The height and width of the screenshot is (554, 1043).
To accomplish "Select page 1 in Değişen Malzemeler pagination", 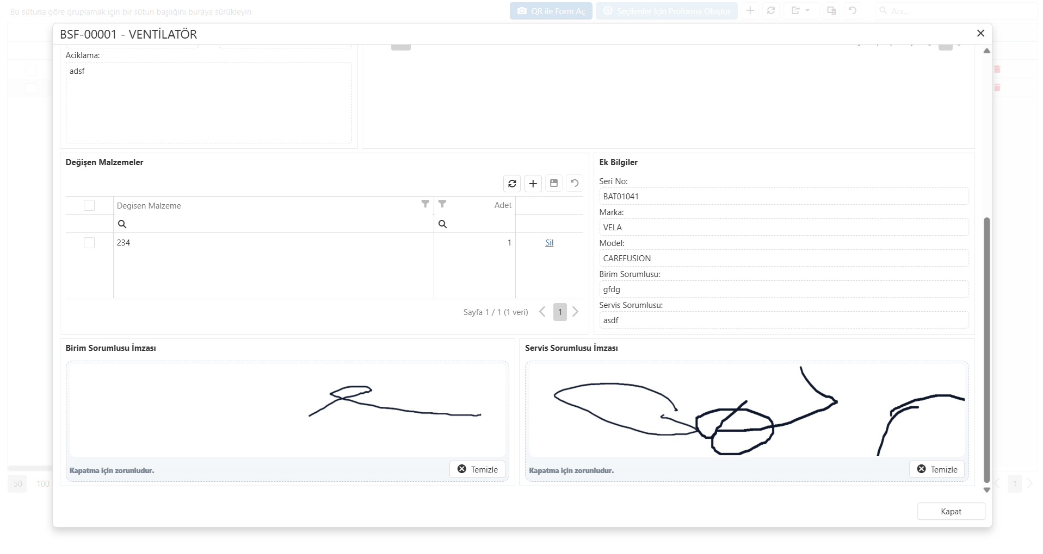I will click(560, 312).
